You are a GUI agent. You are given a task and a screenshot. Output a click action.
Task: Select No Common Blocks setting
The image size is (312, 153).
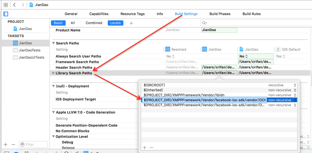[x=73, y=131]
